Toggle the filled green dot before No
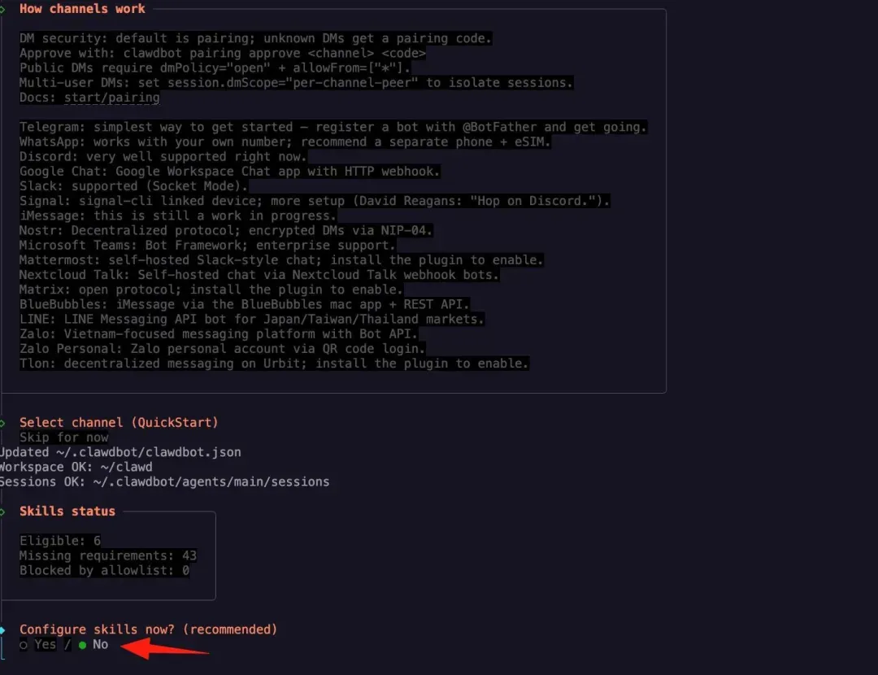This screenshot has height=675, width=878. point(82,644)
